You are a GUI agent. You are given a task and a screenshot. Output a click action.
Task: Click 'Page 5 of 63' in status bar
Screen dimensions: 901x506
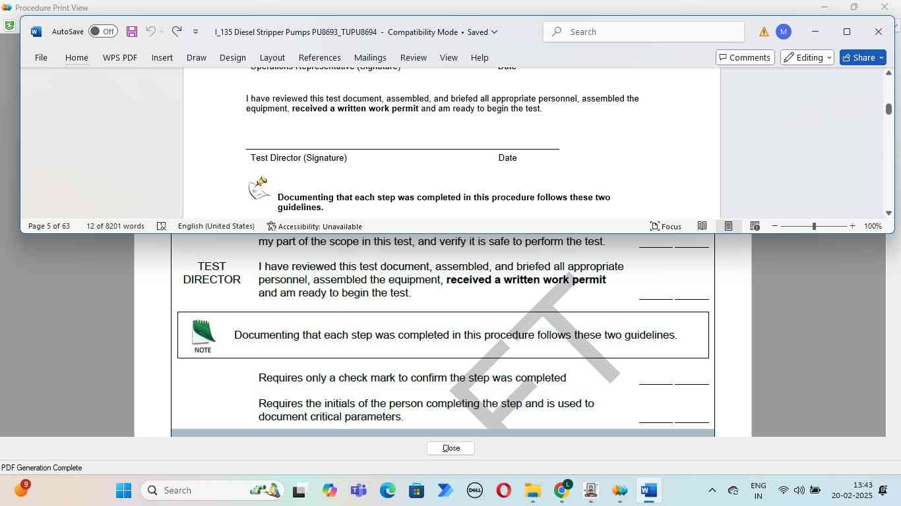coord(49,226)
